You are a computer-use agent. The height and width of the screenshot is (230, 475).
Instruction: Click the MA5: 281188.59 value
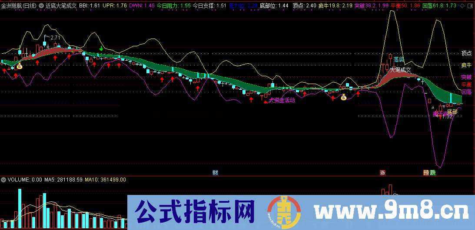tap(63, 180)
